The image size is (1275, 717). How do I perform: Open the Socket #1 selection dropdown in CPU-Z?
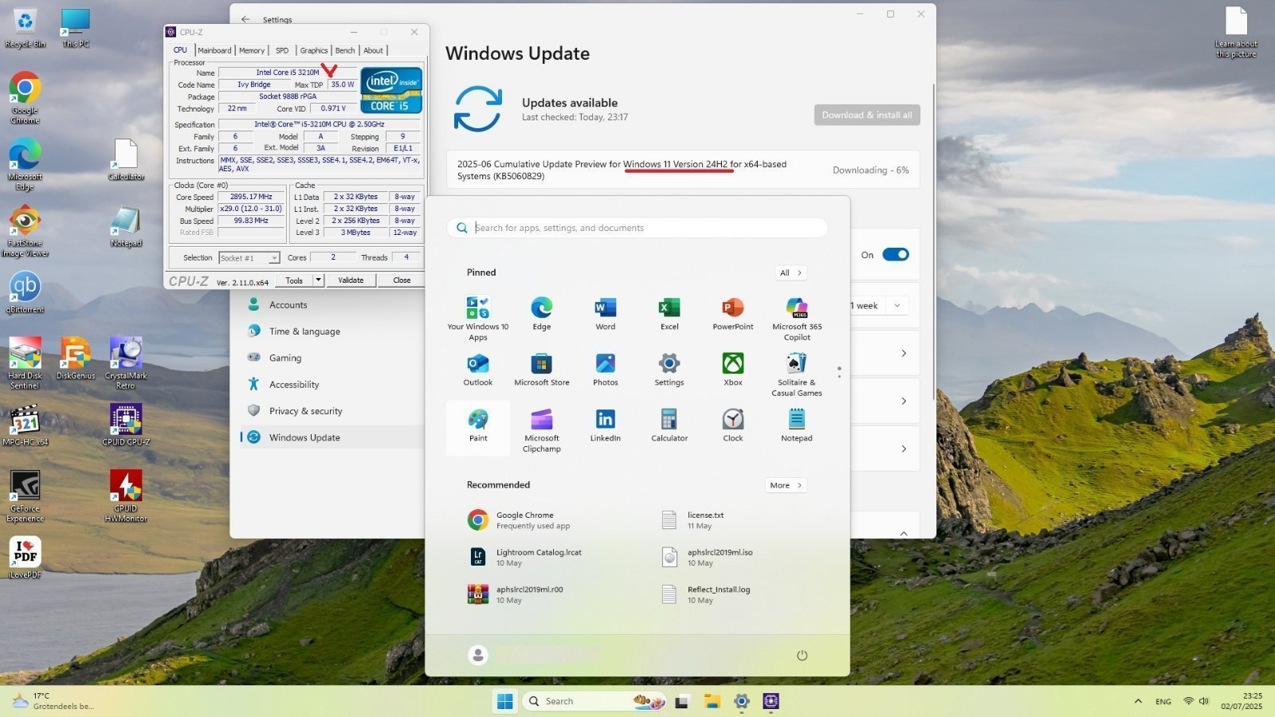tap(273, 258)
